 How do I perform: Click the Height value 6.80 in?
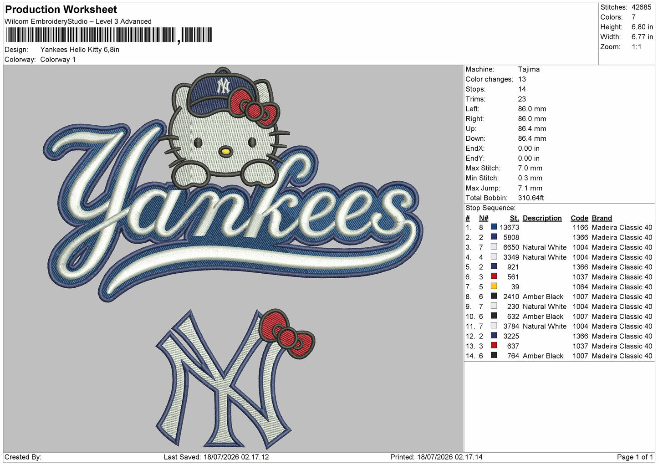(642, 27)
